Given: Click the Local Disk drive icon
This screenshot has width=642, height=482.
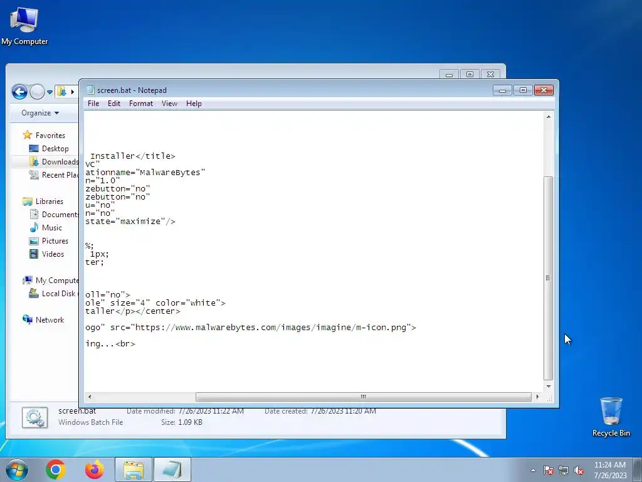Looking at the screenshot, I should [34, 293].
